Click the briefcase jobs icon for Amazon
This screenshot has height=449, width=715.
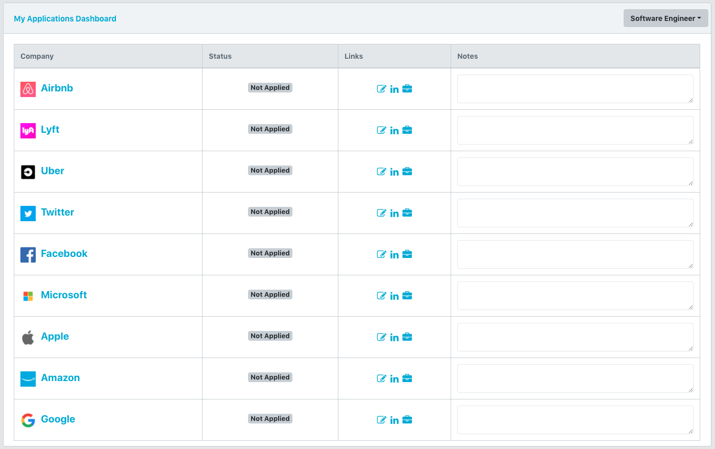tap(407, 379)
